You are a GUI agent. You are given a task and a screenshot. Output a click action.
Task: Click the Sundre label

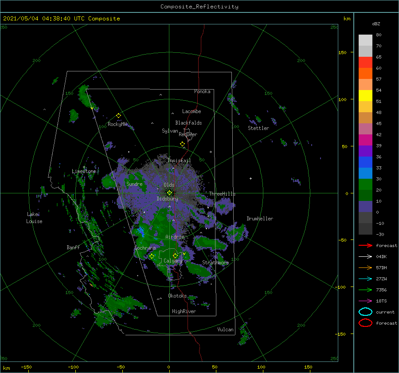(134, 184)
